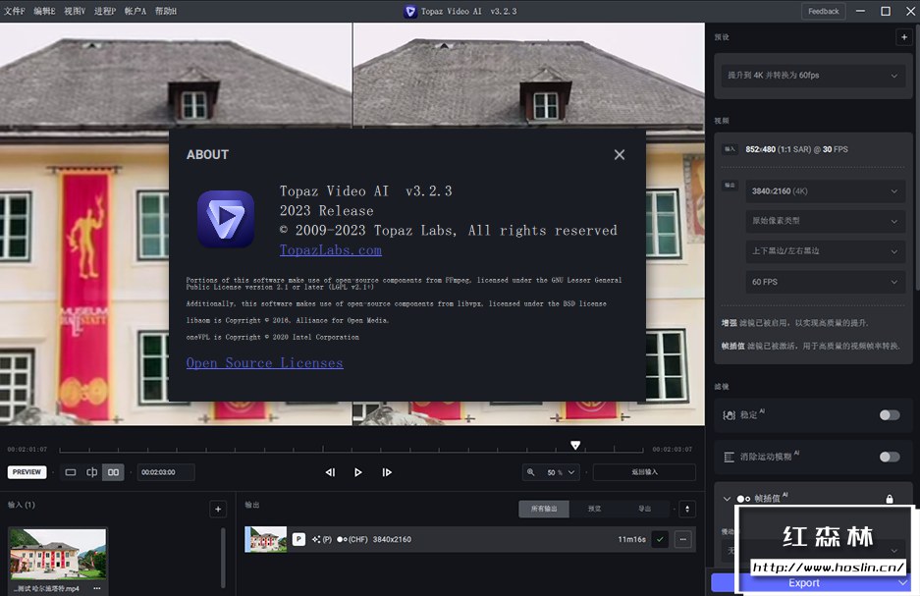Select split view layout icon

click(x=92, y=472)
